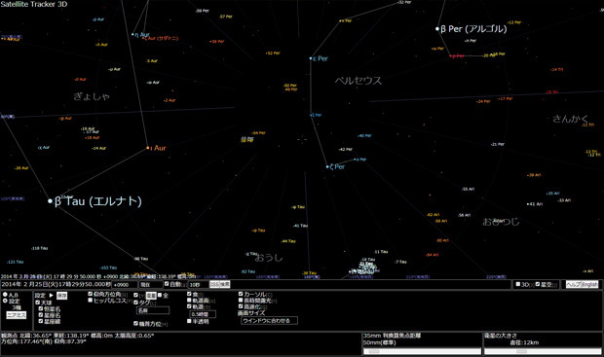Enable the 長時間露光 long exposure checkbox
Viewport: 604px width, 357px height.
coord(241,300)
